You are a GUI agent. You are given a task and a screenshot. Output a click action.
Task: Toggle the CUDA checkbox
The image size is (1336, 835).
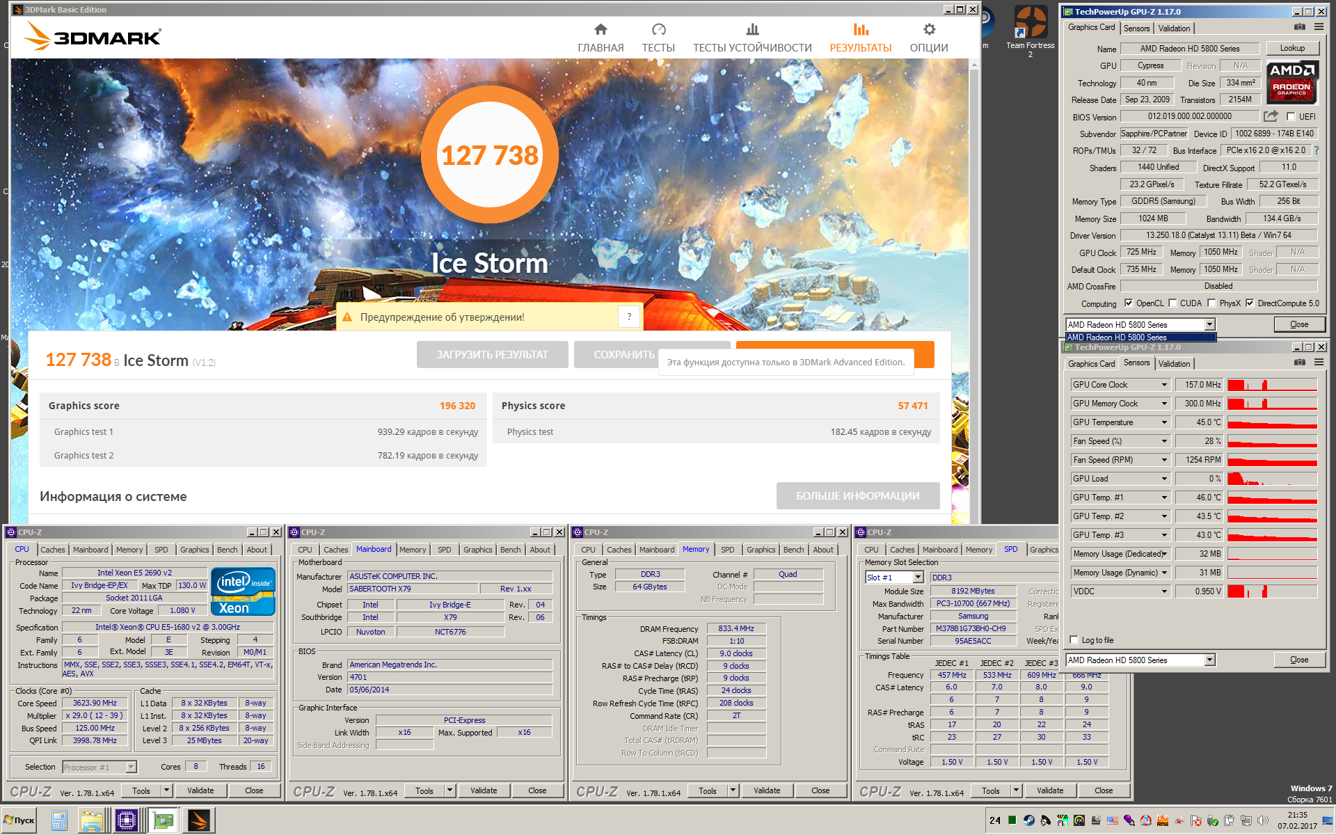[1173, 303]
